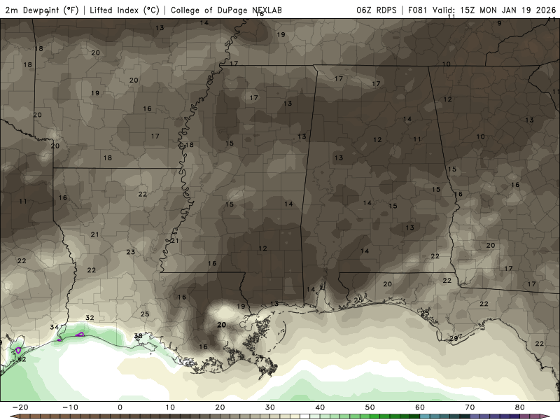
Task: Click the '-20' colorbar scale label
Action: pos(20,407)
